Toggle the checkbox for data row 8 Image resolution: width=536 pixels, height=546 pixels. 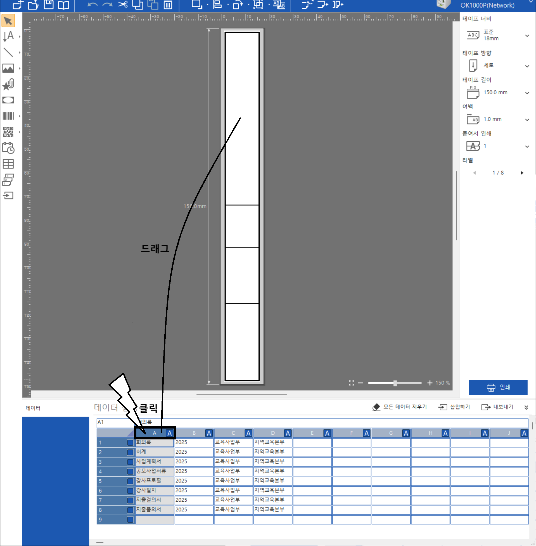click(x=130, y=510)
